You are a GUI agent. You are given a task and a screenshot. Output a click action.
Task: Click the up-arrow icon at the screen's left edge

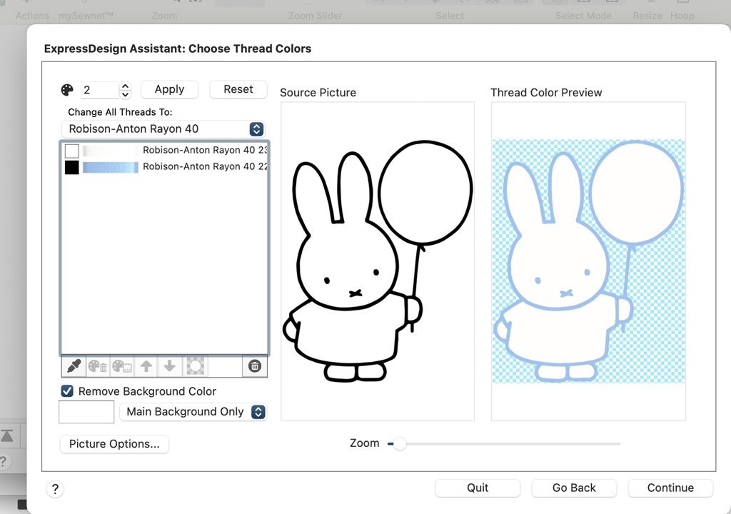click(7, 435)
